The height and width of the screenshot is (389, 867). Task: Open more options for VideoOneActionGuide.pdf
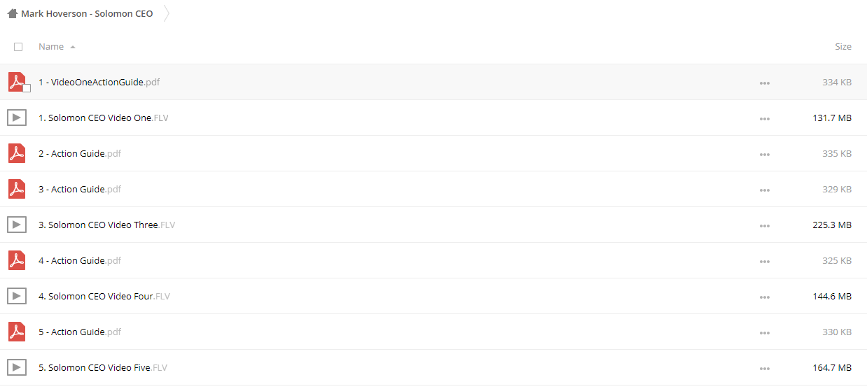[764, 83]
